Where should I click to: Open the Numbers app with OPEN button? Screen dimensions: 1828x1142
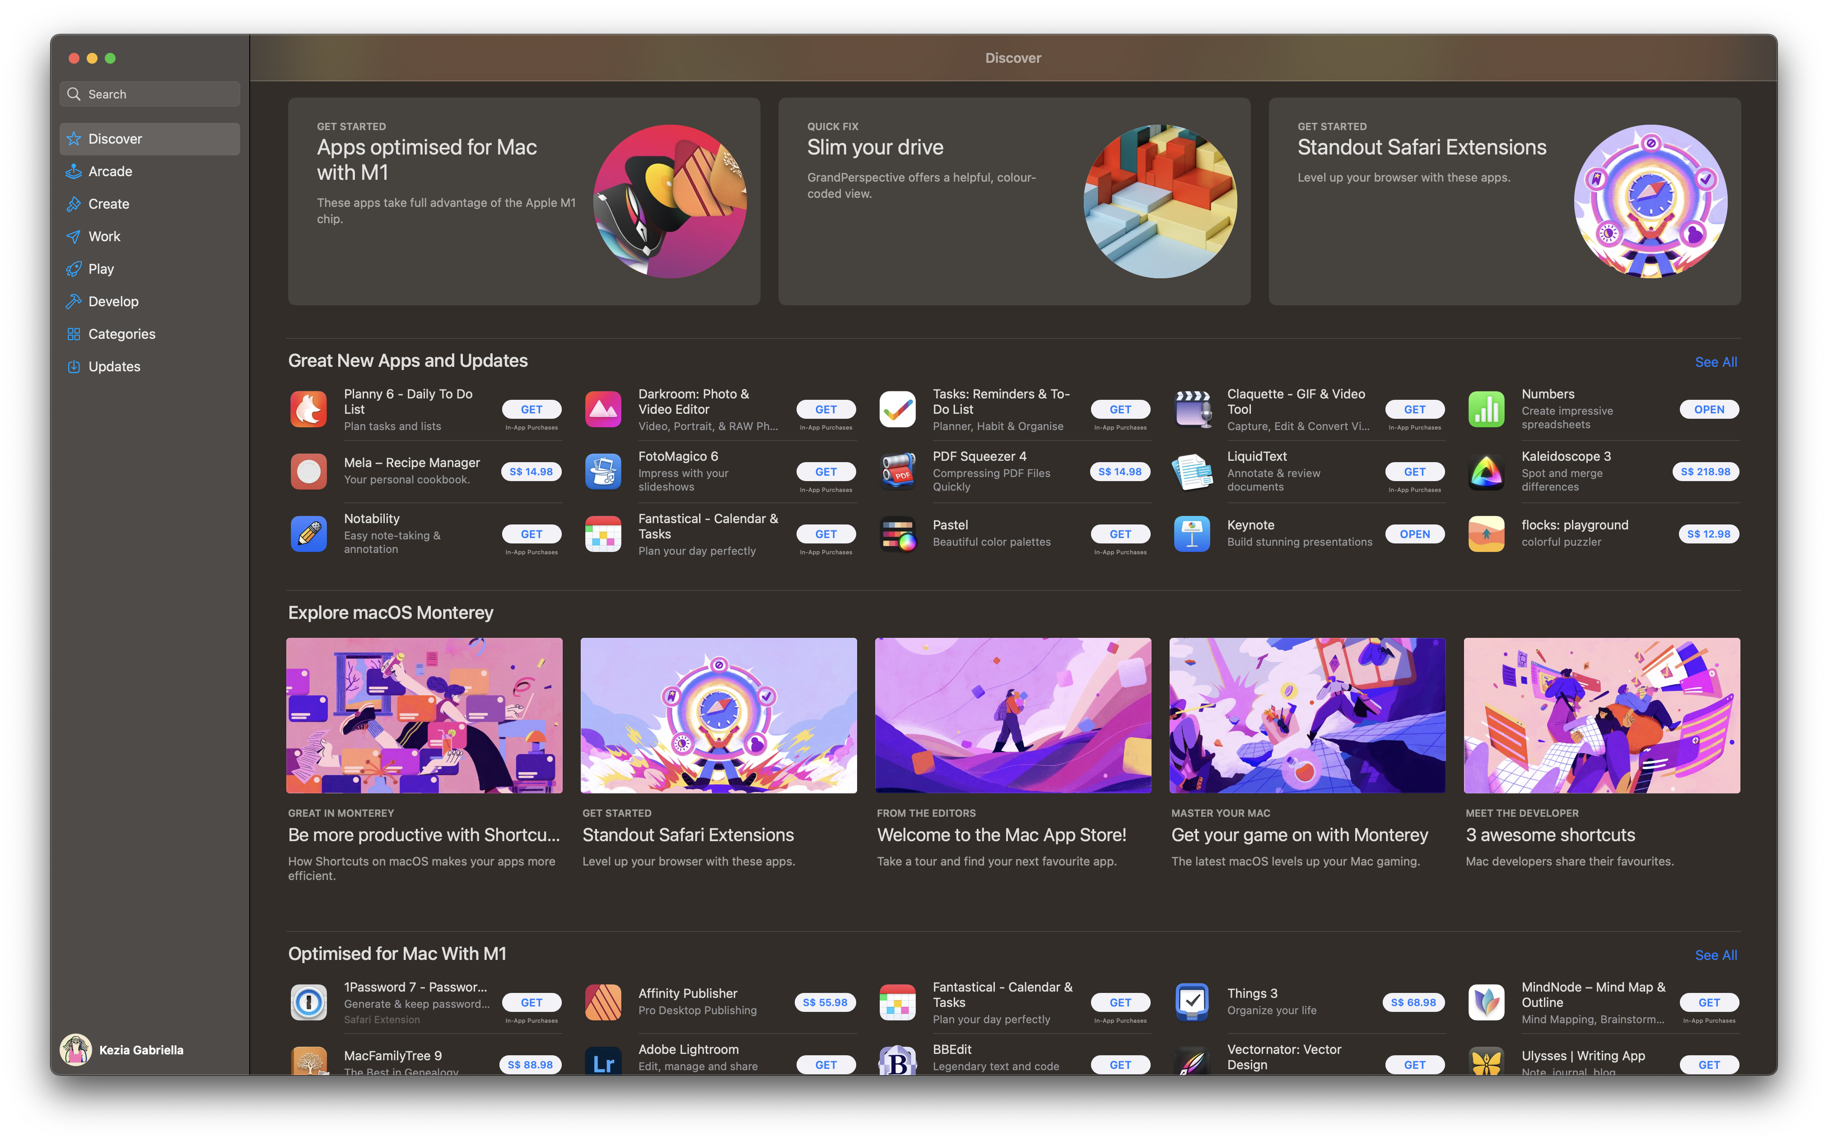pyautogui.click(x=1709, y=409)
